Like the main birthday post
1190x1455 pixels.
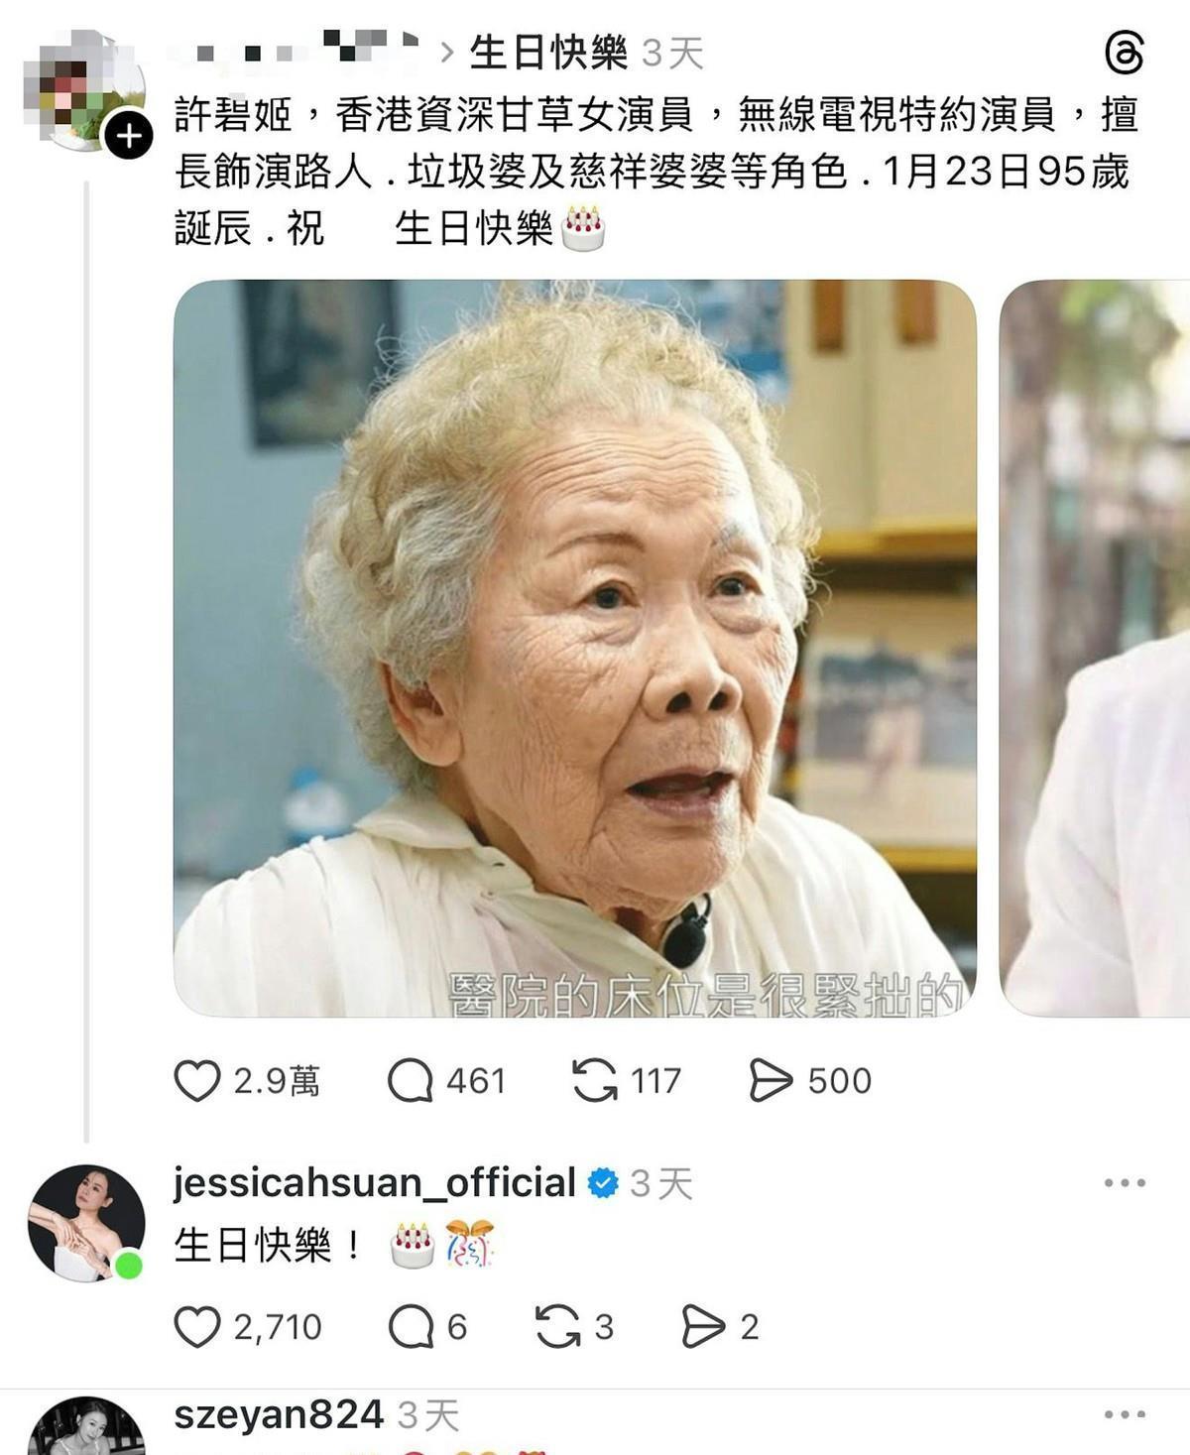pyautogui.click(x=197, y=1080)
